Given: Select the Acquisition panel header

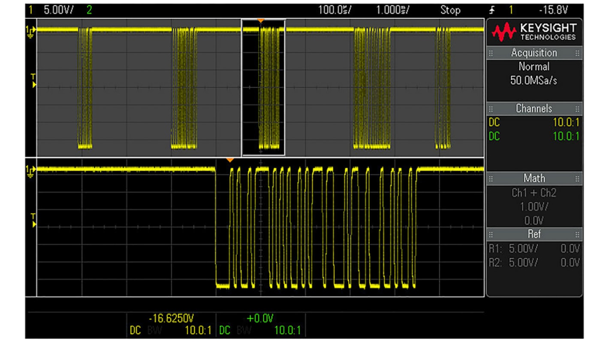Looking at the screenshot, I should click(x=534, y=53).
